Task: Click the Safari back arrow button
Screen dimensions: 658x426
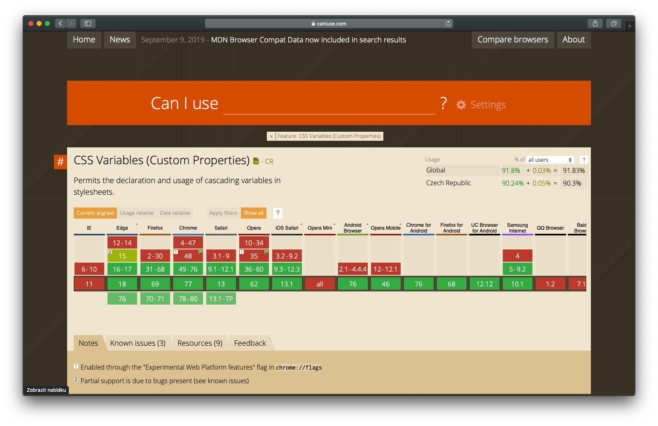Action: click(x=61, y=23)
